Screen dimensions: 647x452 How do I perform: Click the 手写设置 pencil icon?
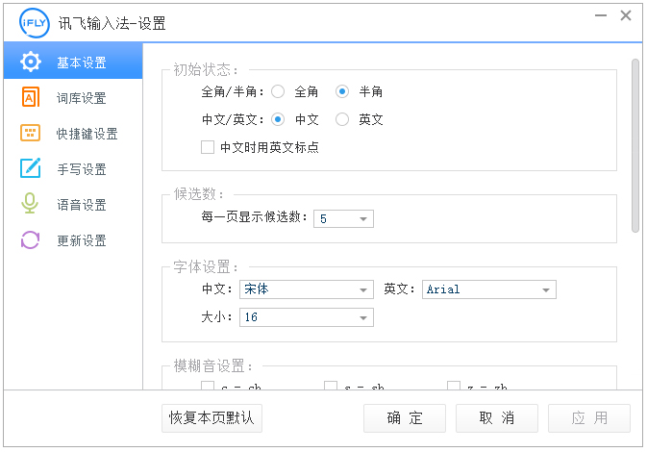[x=31, y=169]
